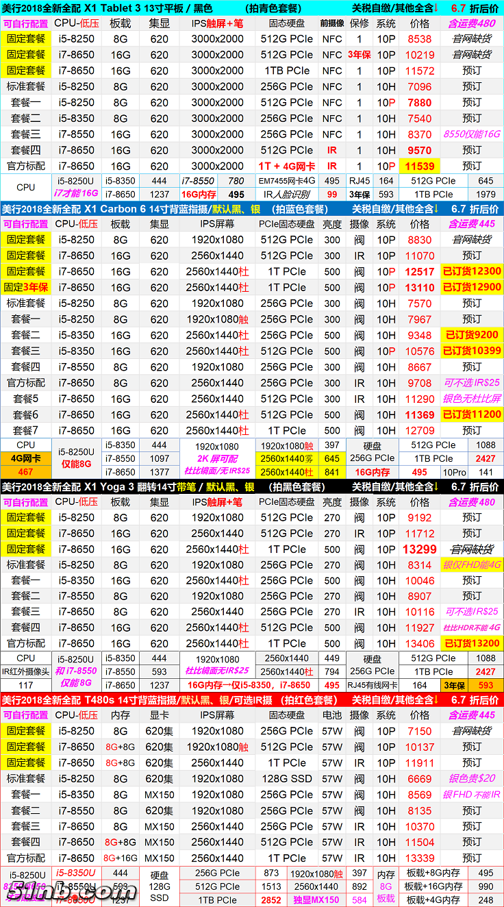Viewport: 504px width, 907px height.
Task: Select the price 10137 cell
Action: [x=420, y=747]
